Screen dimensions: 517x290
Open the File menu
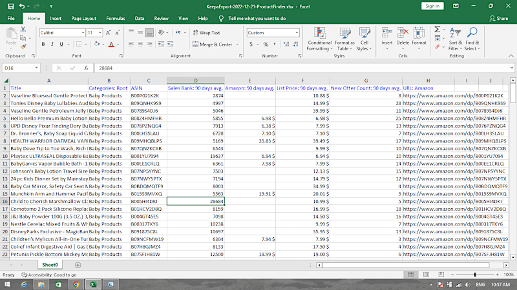coord(11,19)
